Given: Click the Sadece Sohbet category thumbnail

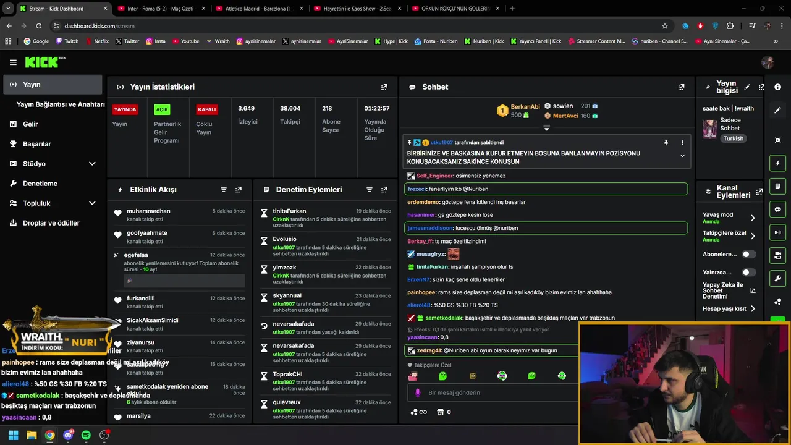Looking at the screenshot, I should click(709, 129).
